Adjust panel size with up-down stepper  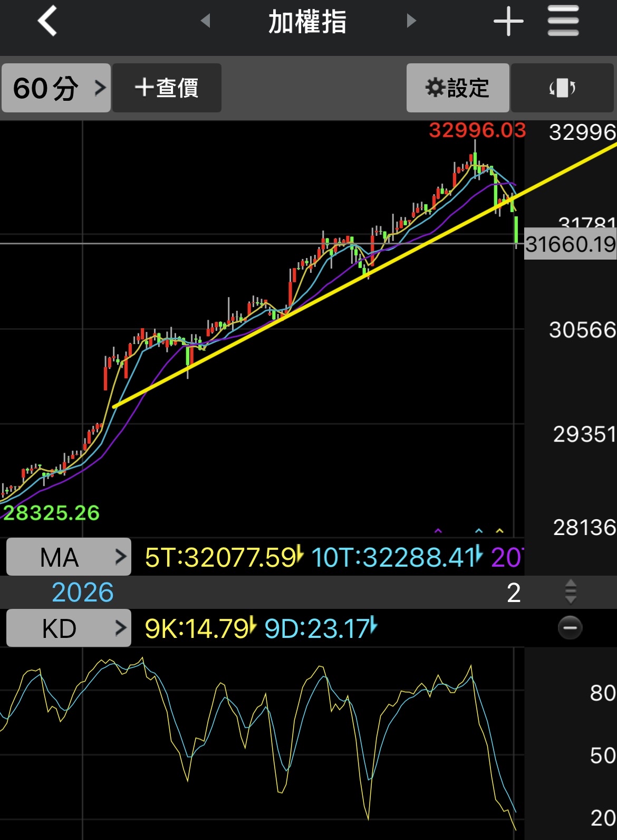pos(571,592)
